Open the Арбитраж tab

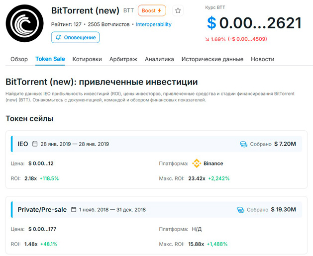pos(123,59)
